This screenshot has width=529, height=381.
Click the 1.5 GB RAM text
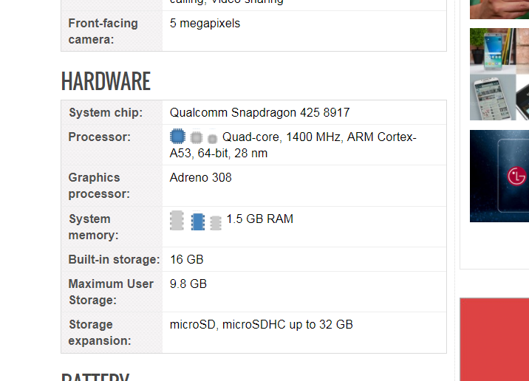point(260,219)
